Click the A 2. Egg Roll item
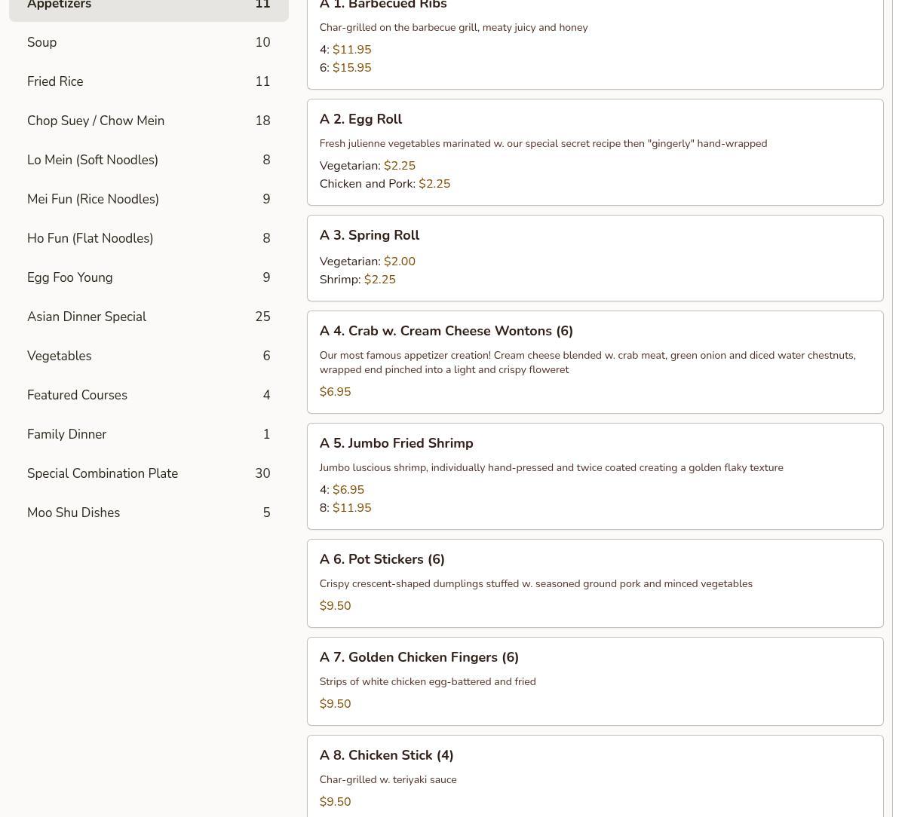Image resolution: width=908 pixels, height=817 pixels. pos(594,151)
